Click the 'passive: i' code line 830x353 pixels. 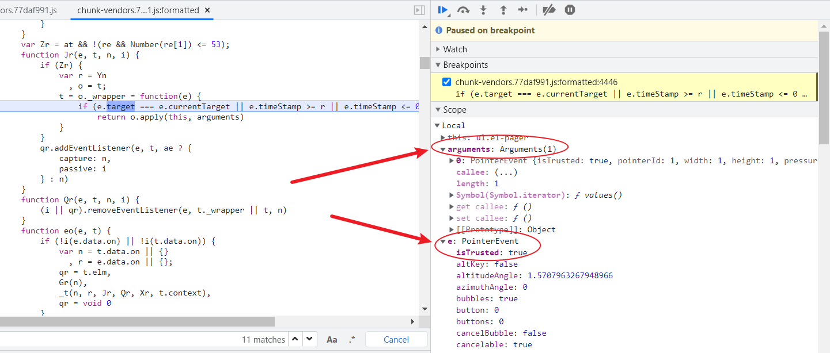tap(82, 168)
